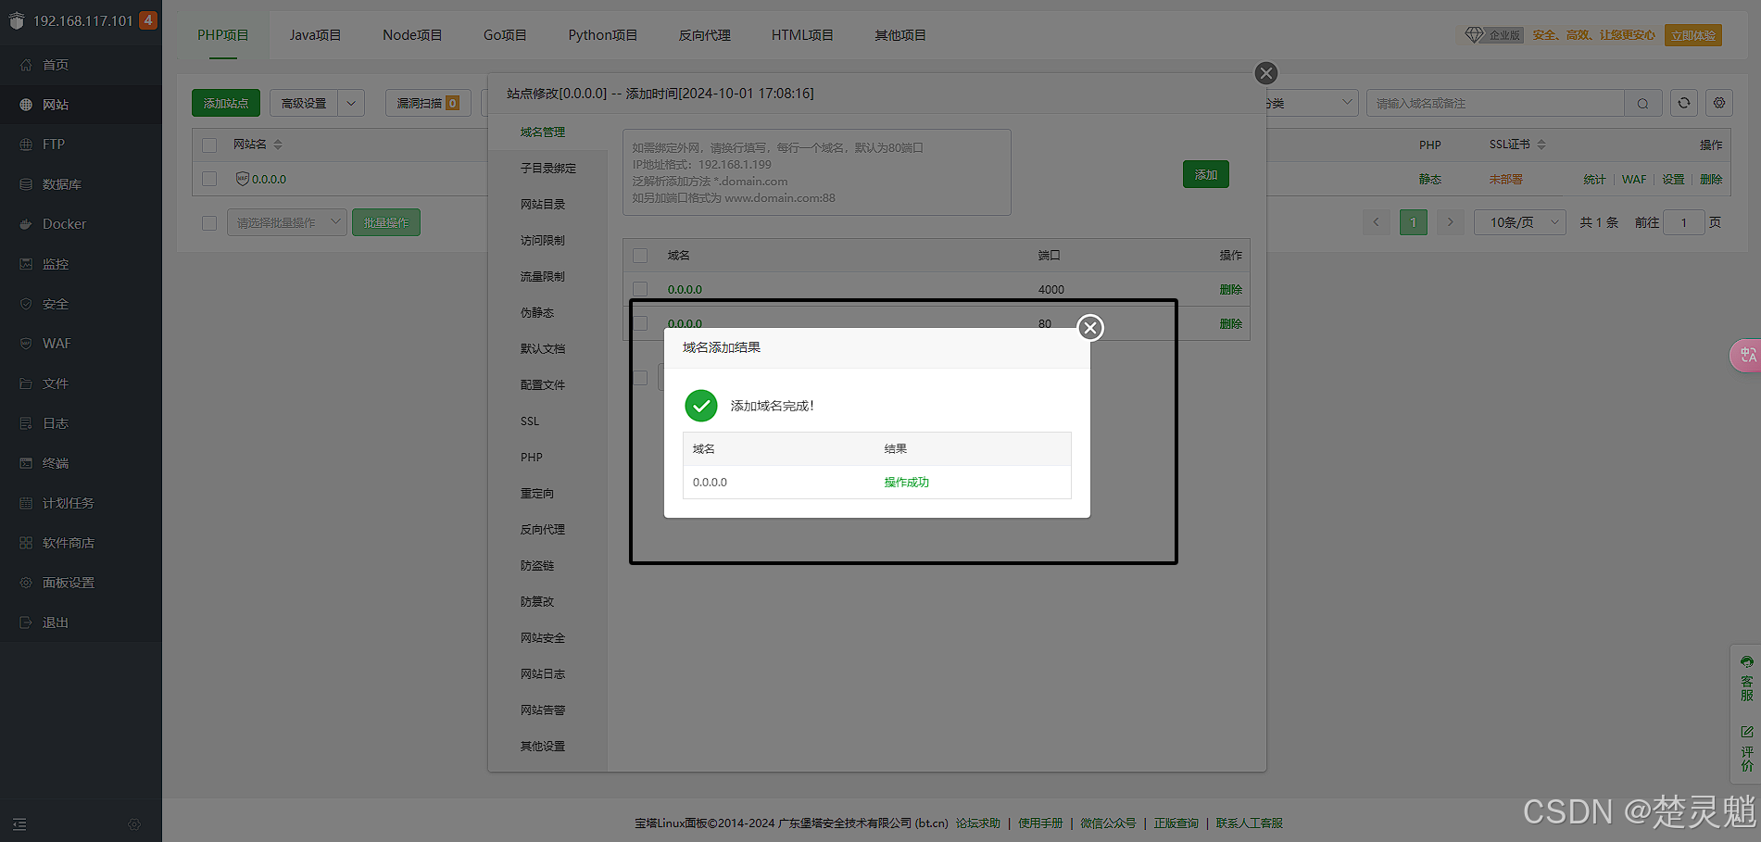Open the 评价 feedback widget
The width and height of the screenshot is (1761, 842).
[1746, 748]
